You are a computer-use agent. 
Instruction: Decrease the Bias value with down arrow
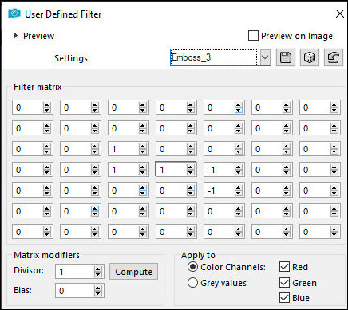coord(98,293)
